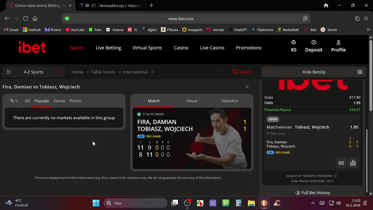Screen dimensions: 373x210
Task: Switch to the Game markets tab
Action: click(59, 101)
